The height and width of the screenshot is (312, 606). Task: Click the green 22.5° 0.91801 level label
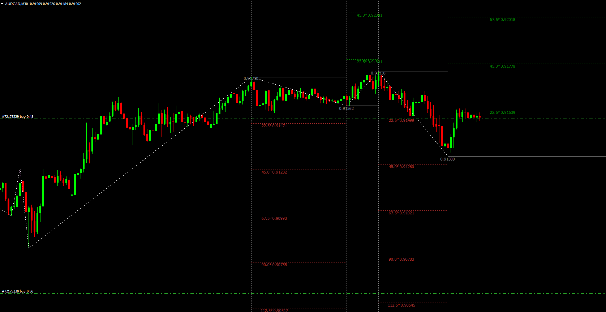click(x=369, y=62)
